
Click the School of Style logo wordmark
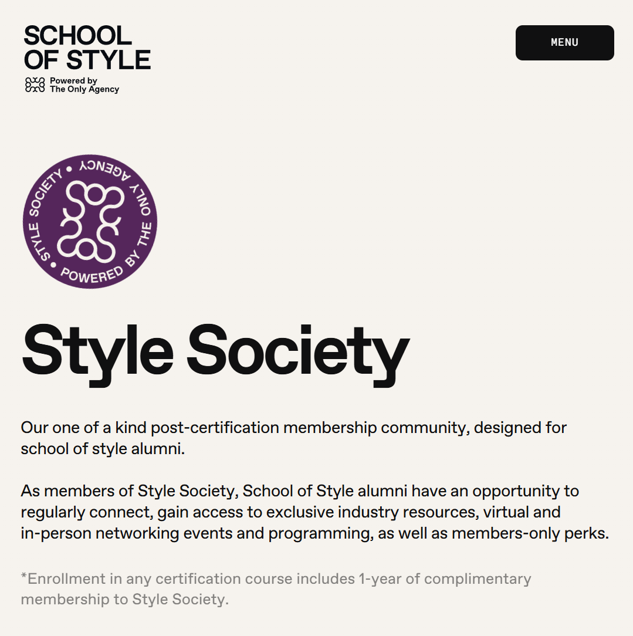(87, 48)
